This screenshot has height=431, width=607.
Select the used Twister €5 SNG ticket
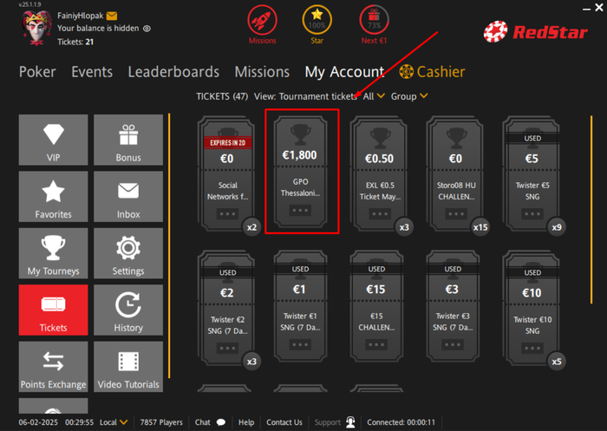532,174
